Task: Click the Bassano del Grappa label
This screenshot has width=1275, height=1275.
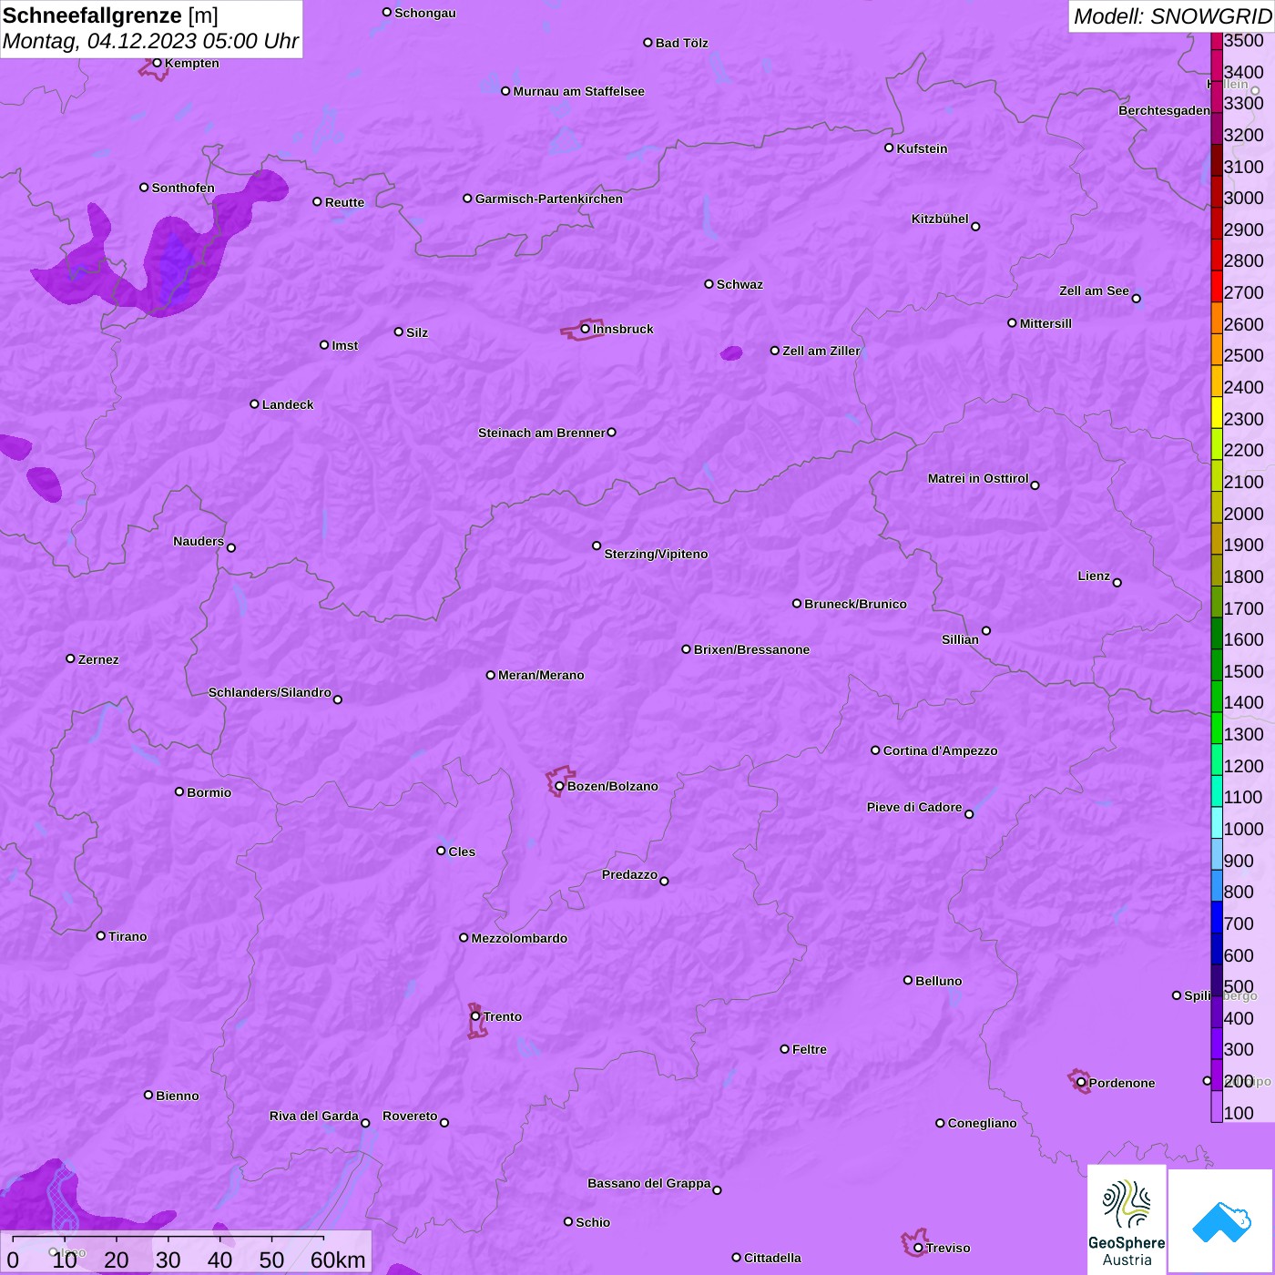Action: coord(649,1183)
